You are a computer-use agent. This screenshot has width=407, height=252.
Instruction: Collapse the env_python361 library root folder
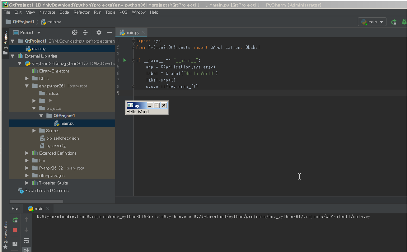27,86
